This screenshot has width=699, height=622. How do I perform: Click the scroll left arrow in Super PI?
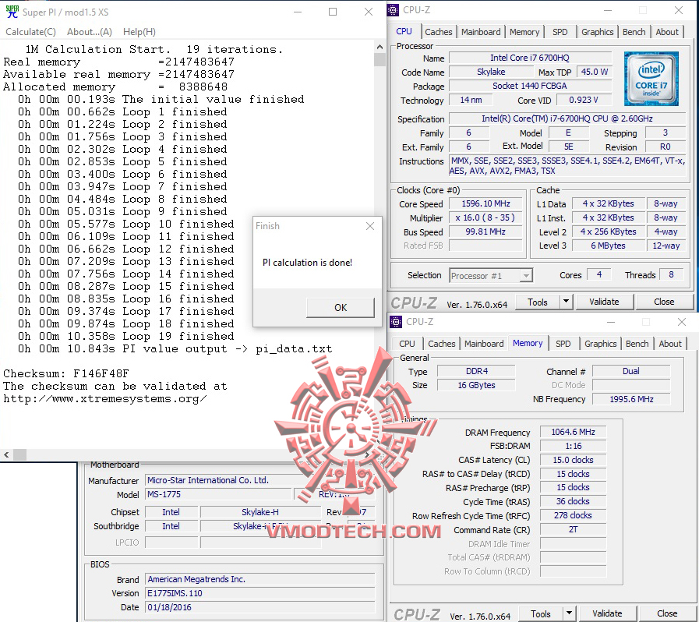coord(6,454)
